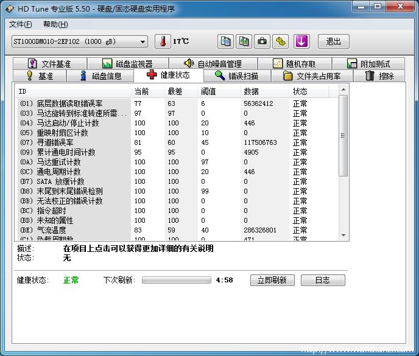Screen dimensions: 419x356
Task: Click the copy info to clipboard icon
Action: (225, 41)
